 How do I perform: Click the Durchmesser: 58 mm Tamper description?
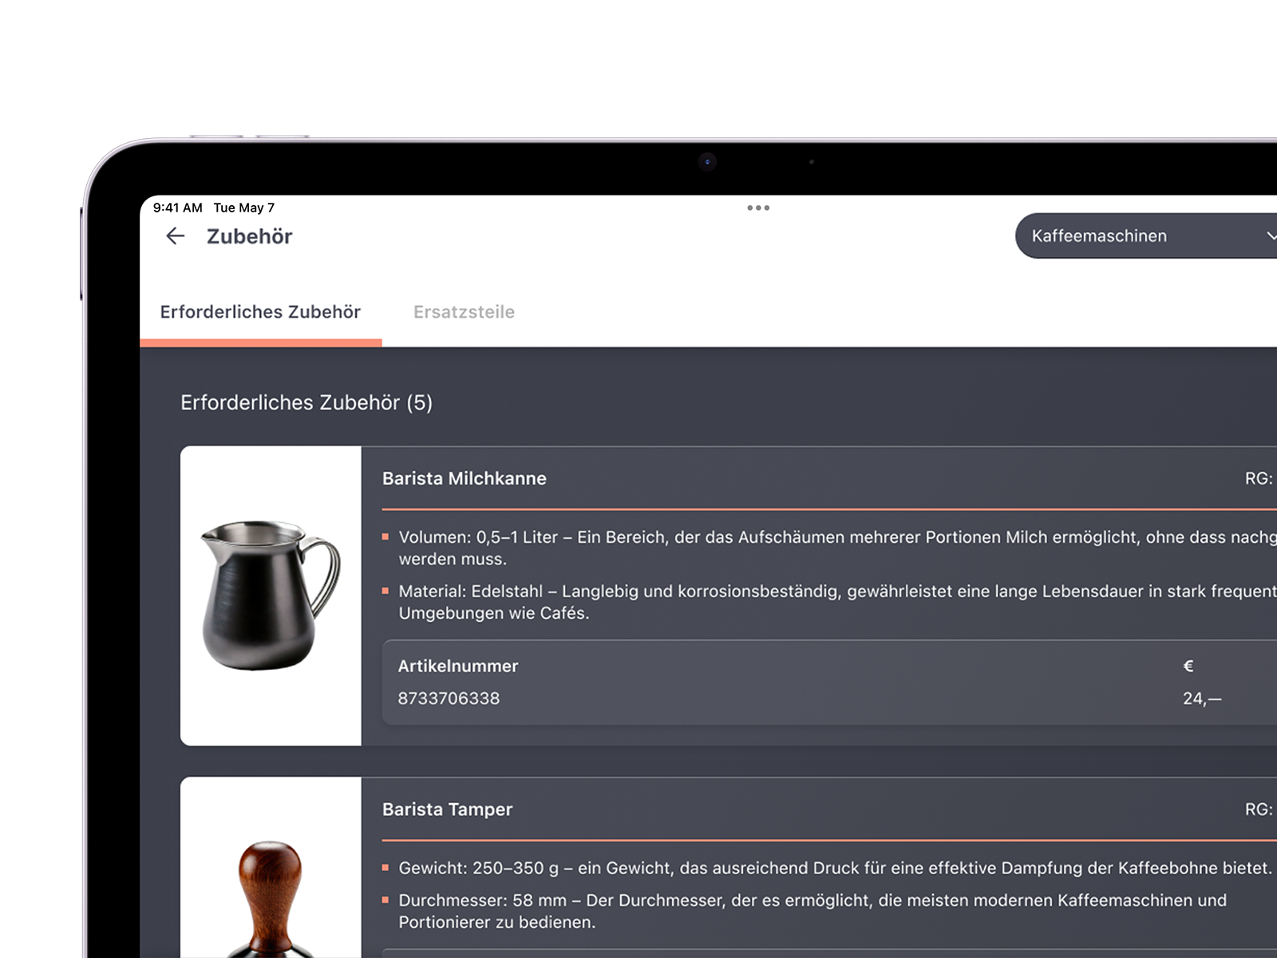(812, 911)
